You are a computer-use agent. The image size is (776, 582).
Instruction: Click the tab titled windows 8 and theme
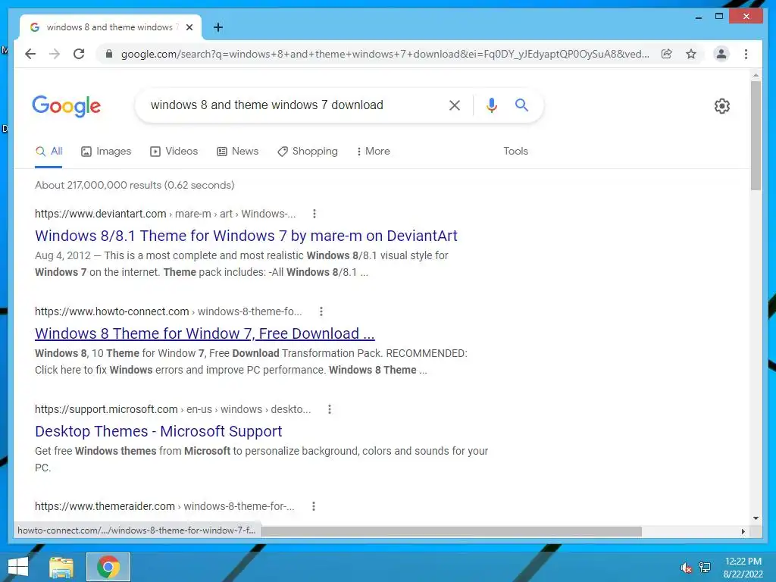coord(110,27)
